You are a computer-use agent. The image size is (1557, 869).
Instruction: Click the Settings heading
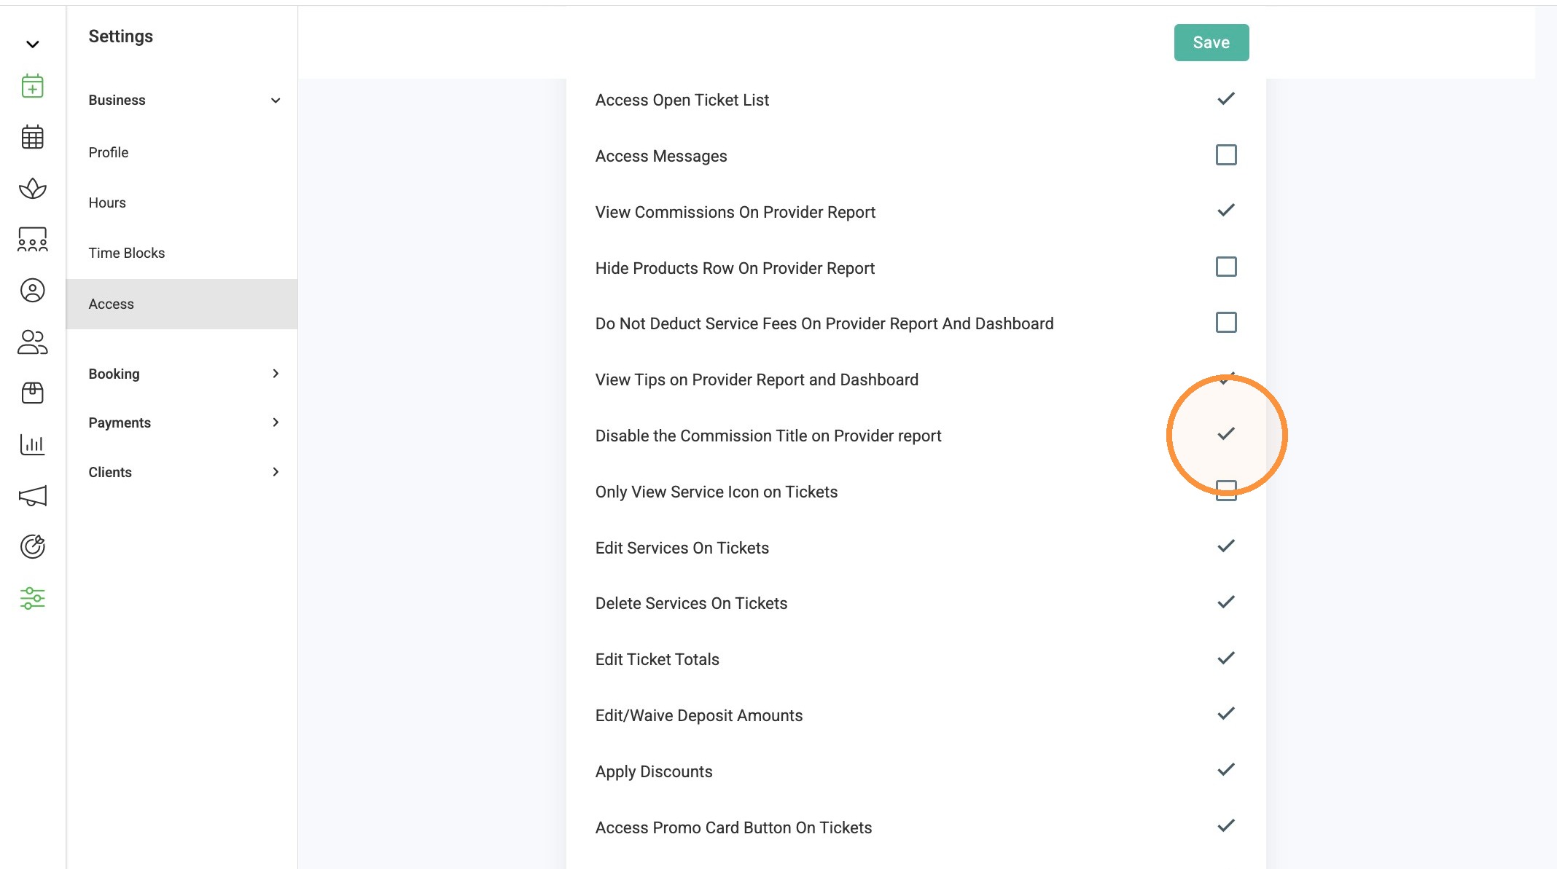tap(121, 36)
